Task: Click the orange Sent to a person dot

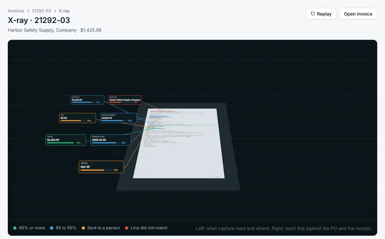Action: 83,228
